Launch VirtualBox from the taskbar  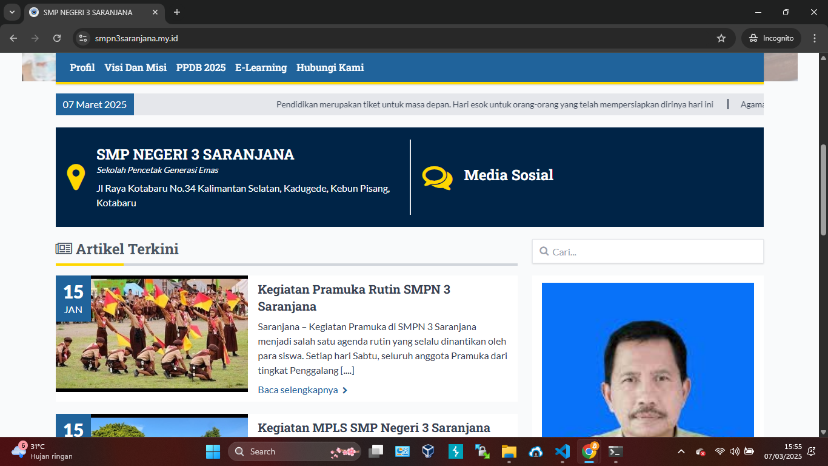[x=429, y=451]
